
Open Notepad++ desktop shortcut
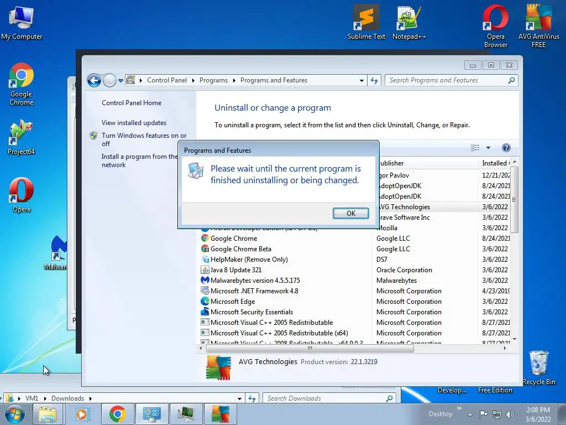(x=409, y=22)
